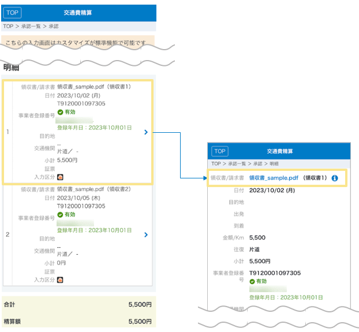The width and height of the screenshot is (359, 332).
Task: Click the info icon beside 領収書_sample.pdf link
Action: point(335,178)
